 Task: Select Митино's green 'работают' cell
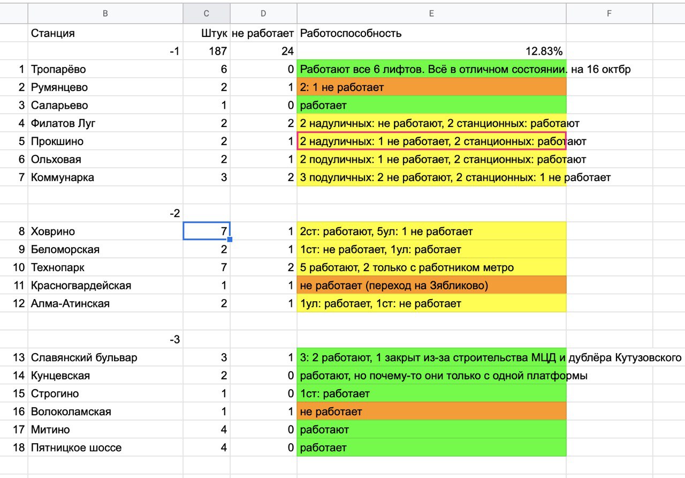tap(431, 429)
